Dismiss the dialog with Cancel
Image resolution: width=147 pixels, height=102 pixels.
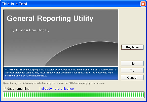point(132,77)
